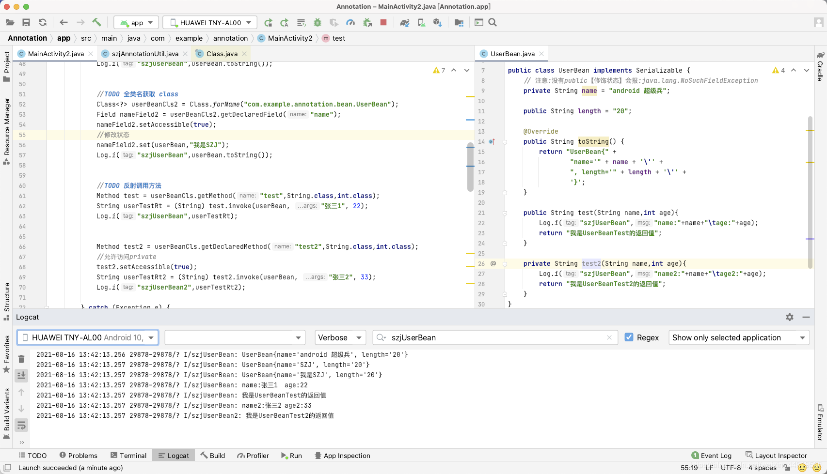Toggle soft-wrap in Logcat panel
Screen dimensions: 827x474
pos(21,426)
